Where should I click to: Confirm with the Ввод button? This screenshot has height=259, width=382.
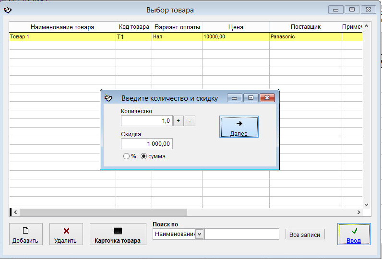(x=354, y=234)
